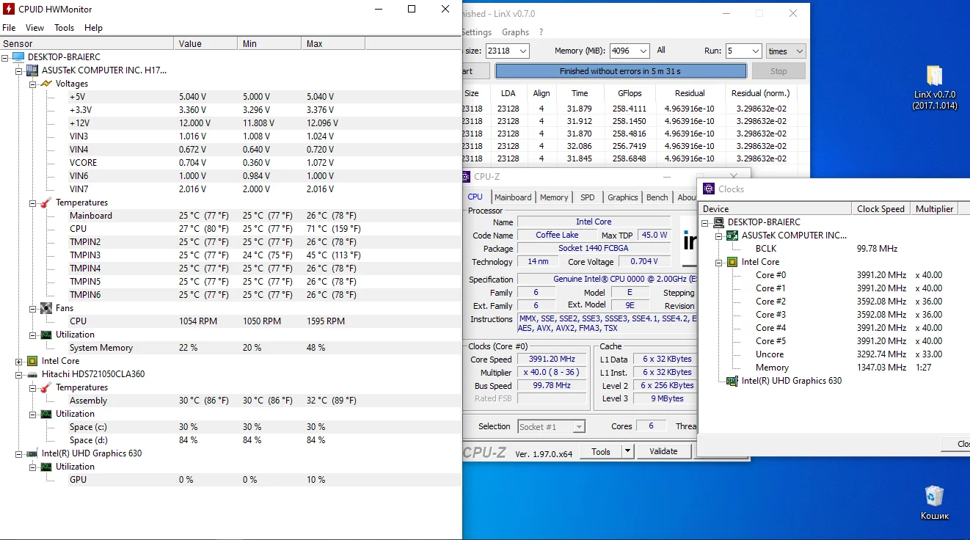Click the Fans category icon
Image resolution: width=970 pixels, height=540 pixels.
(46, 308)
